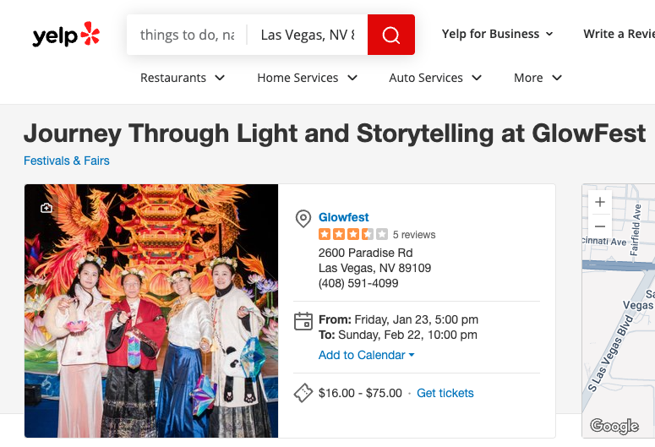Zoom in on the map
655x447 pixels.
600,203
